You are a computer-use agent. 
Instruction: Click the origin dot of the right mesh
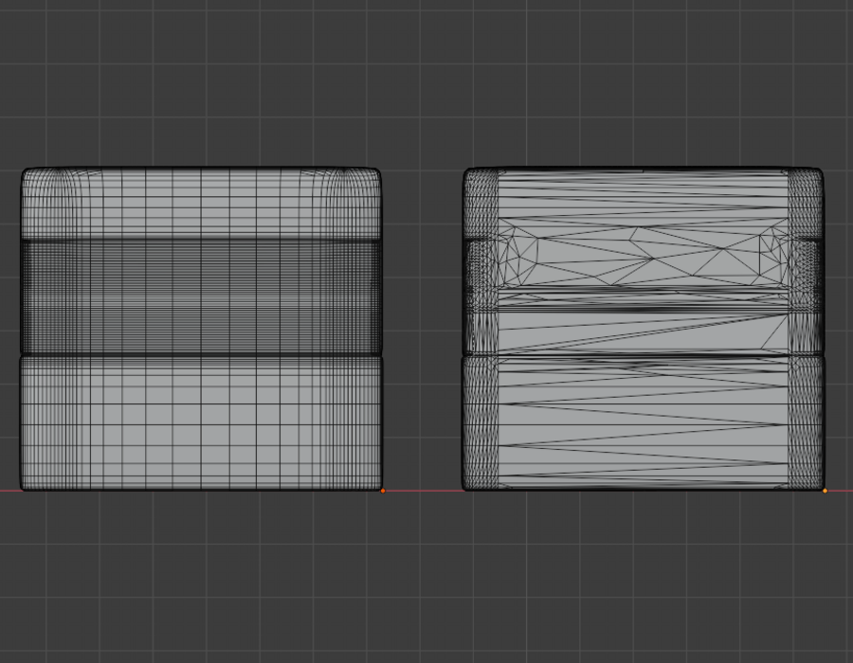826,491
